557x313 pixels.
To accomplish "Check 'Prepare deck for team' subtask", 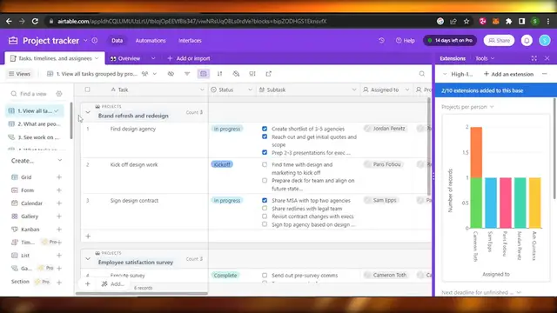I will pos(265,180).
